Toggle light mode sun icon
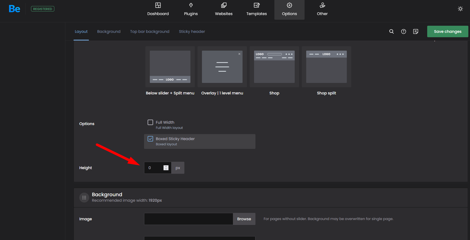Viewport: 470px width, 240px height. (460, 9)
